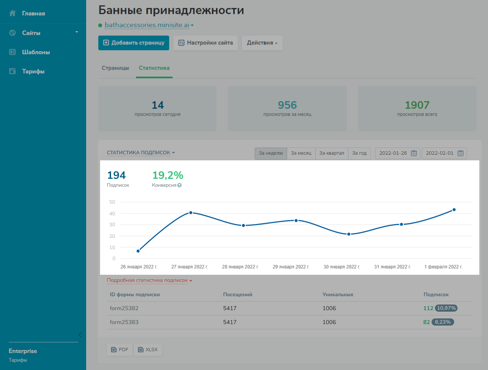The width and height of the screenshot is (488, 370).
Task: Click the Шаблоны template icon in sidebar
Action: pyautogui.click(x=12, y=52)
